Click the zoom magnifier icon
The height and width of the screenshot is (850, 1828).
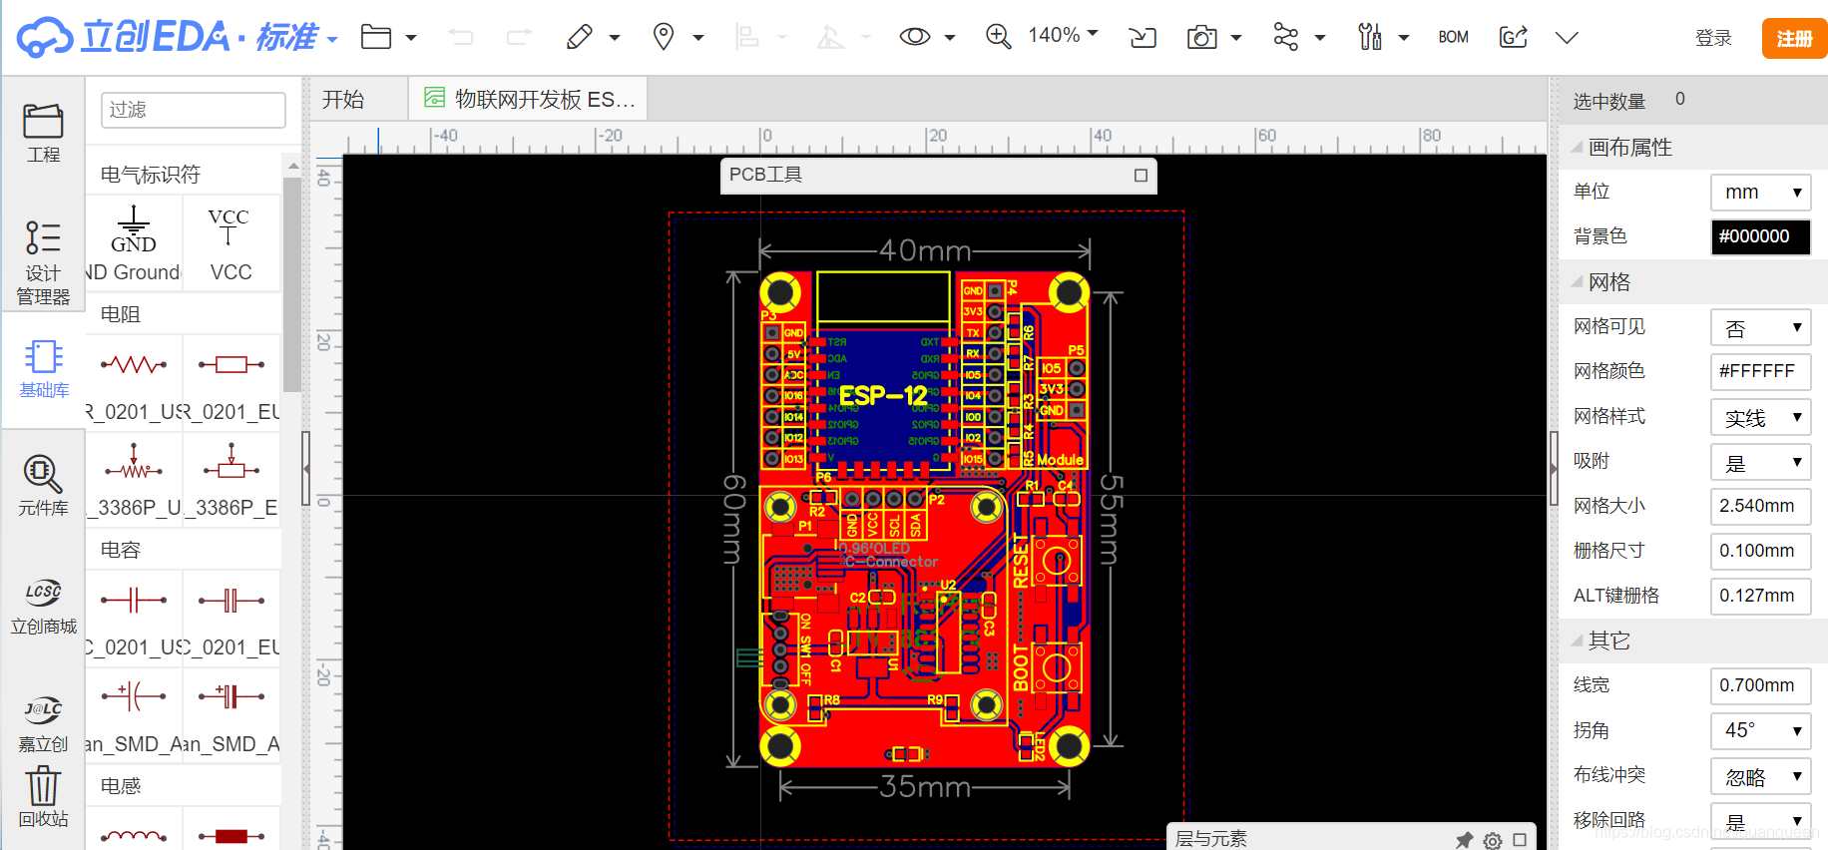click(998, 37)
